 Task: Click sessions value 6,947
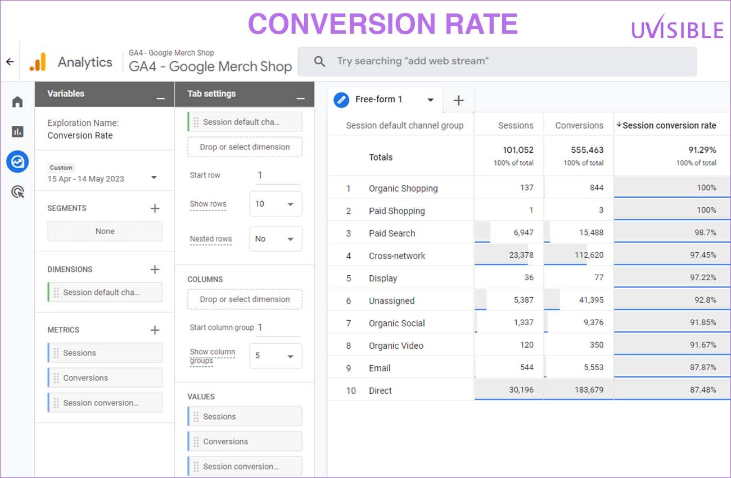[x=524, y=233]
